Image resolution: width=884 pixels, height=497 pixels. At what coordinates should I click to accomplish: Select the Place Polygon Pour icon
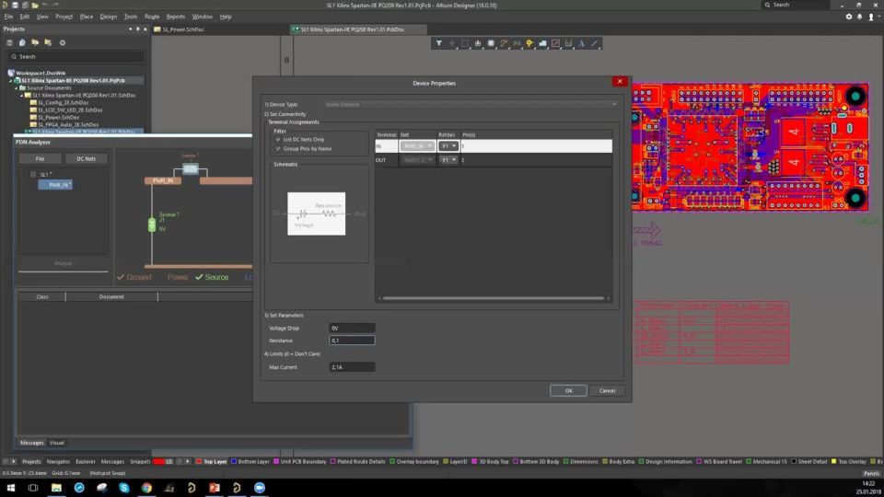tap(543, 43)
